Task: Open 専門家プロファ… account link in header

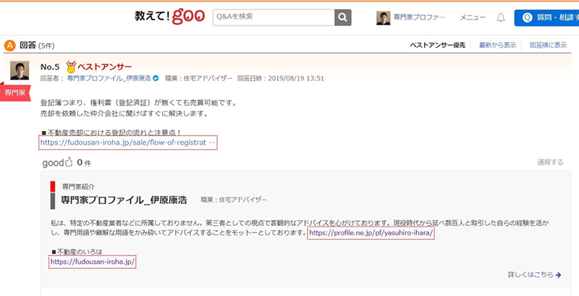Action: click(x=420, y=17)
